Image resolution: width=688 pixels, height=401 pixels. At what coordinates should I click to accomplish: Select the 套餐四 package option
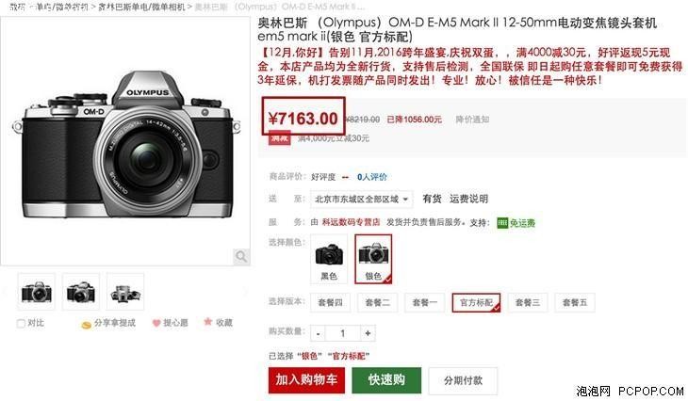point(330,302)
